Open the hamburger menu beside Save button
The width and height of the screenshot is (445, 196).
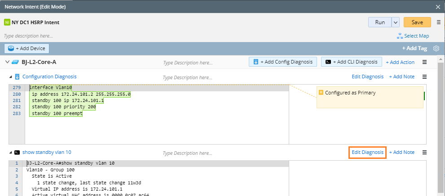438,22
